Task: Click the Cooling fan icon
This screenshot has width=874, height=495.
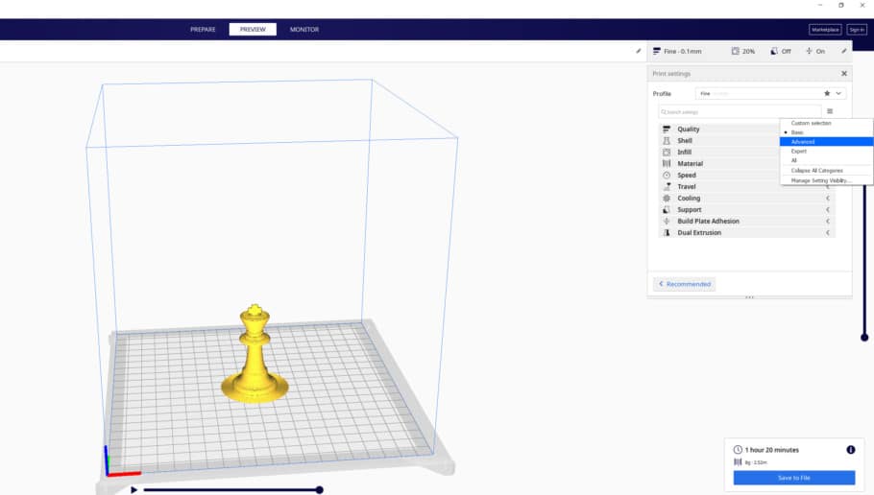Action: [667, 199]
